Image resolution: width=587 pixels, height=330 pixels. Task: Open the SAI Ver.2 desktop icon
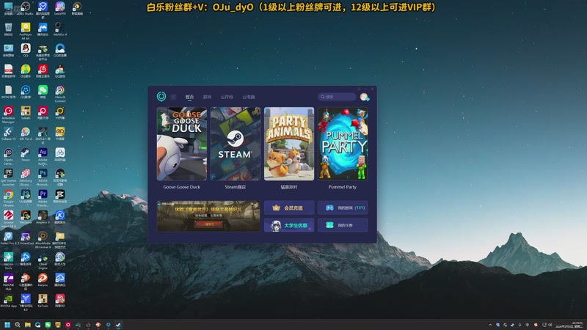pyautogui.click(x=26, y=134)
